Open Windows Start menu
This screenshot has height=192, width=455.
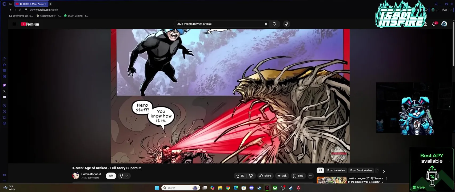pyautogui.click(x=157, y=188)
